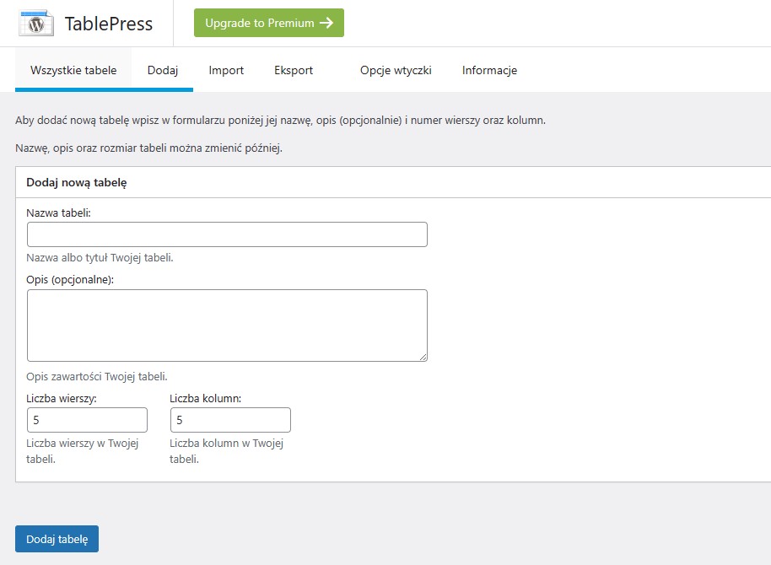The width and height of the screenshot is (771, 565).
Task: Go to the Import tab
Action: 226,70
